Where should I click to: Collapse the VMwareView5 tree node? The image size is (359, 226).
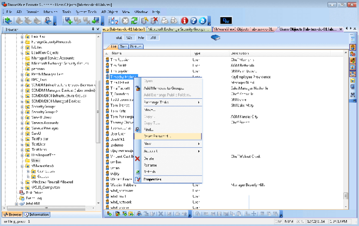[x=22, y=166]
